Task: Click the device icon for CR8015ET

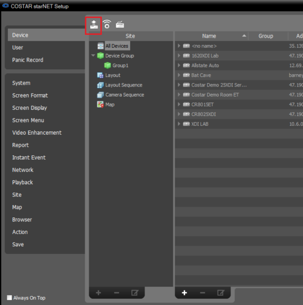Action: (x=186, y=104)
